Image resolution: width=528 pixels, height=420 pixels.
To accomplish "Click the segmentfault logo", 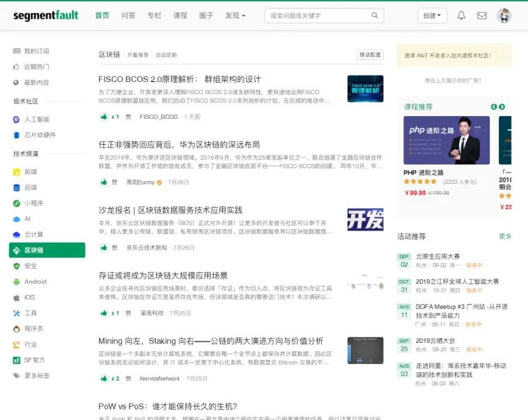I will [46, 16].
